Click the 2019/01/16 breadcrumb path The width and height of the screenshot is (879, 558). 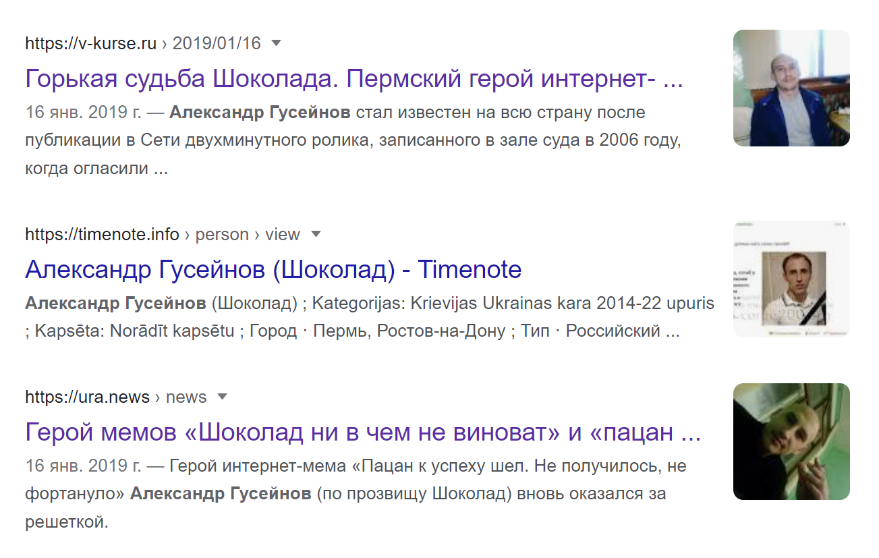click(216, 44)
